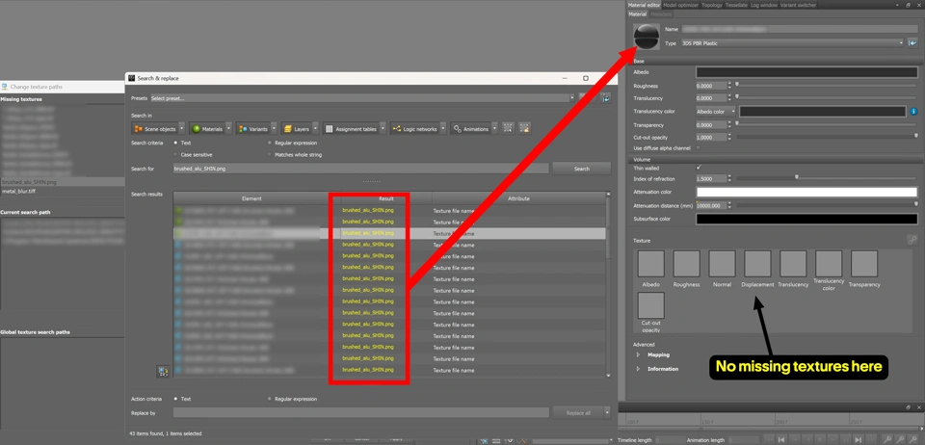Click the Element column header
Screen dimensions: 925x445
pos(251,198)
